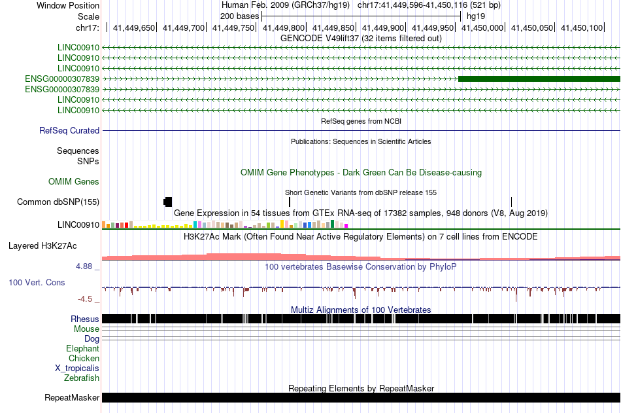Click the X_tropicalis species label
This screenshot has height=413, width=621.
pyautogui.click(x=77, y=368)
